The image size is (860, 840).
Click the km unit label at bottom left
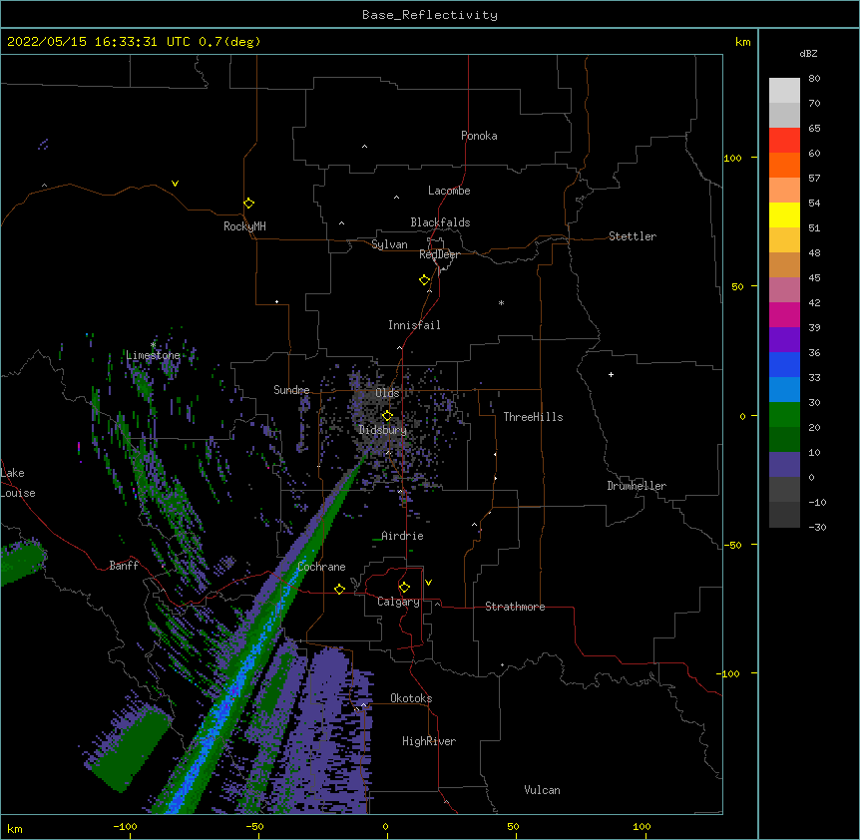coord(15,828)
